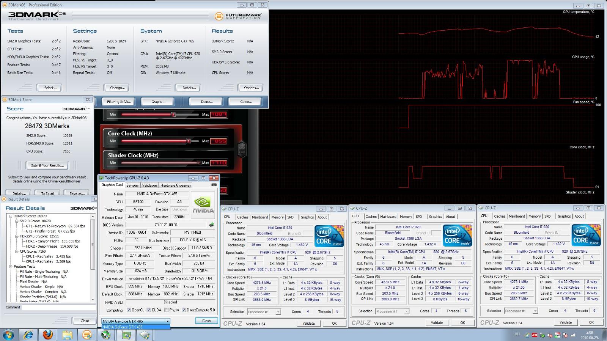The image size is (607, 341).
Task: Click Intel Core i7 logo in middle CPU-Z window
Action: coord(458,236)
